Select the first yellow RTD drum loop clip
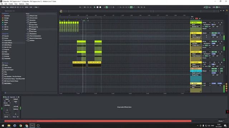 [x=79, y=63]
